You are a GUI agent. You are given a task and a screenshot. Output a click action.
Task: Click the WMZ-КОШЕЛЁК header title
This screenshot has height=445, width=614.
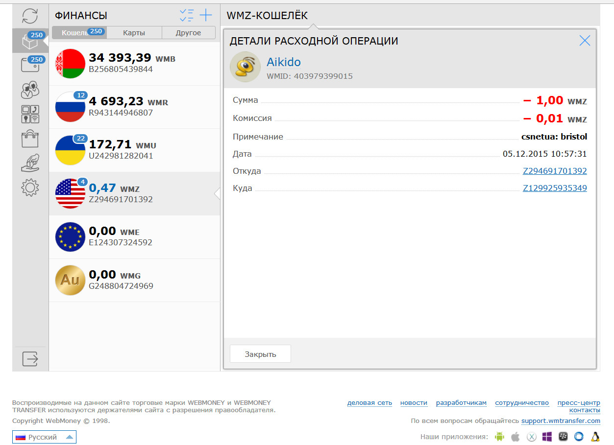[267, 16]
